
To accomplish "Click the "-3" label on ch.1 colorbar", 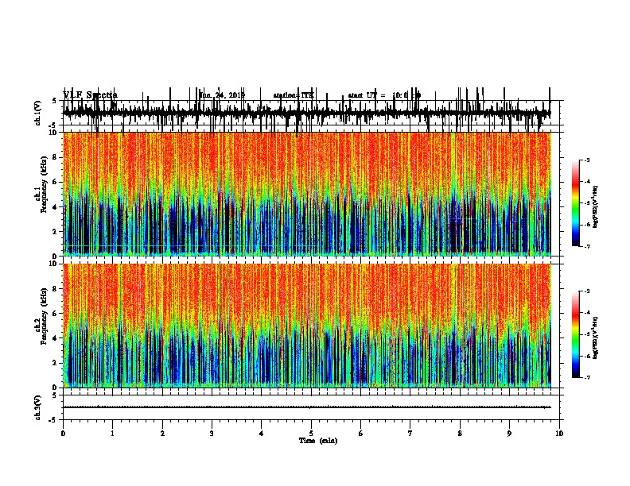I will (x=587, y=160).
